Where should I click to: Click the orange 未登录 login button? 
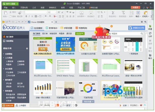pyautogui.click(x=135, y=8)
